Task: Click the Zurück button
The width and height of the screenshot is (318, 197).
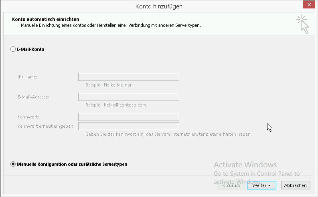Action: pyautogui.click(x=230, y=185)
